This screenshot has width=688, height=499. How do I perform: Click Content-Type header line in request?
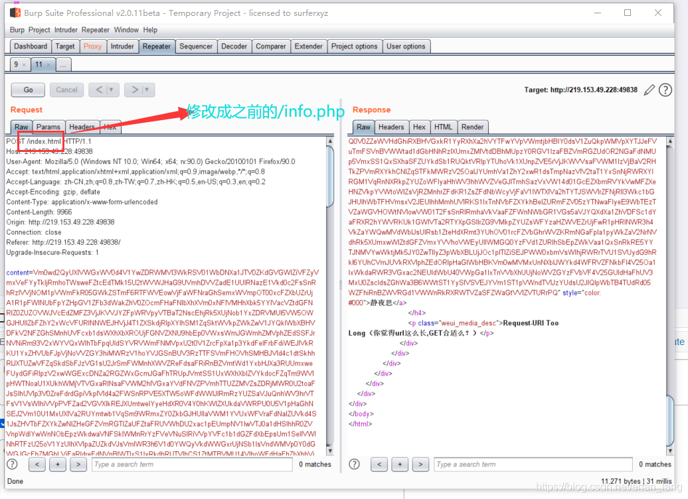pyautogui.click(x=82, y=202)
